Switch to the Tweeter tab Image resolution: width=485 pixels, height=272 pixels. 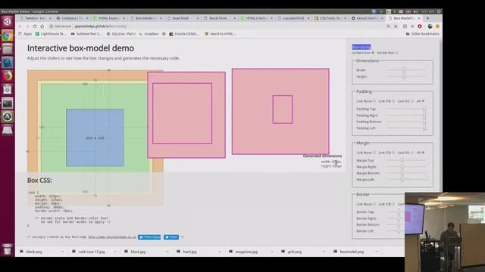click(35, 18)
